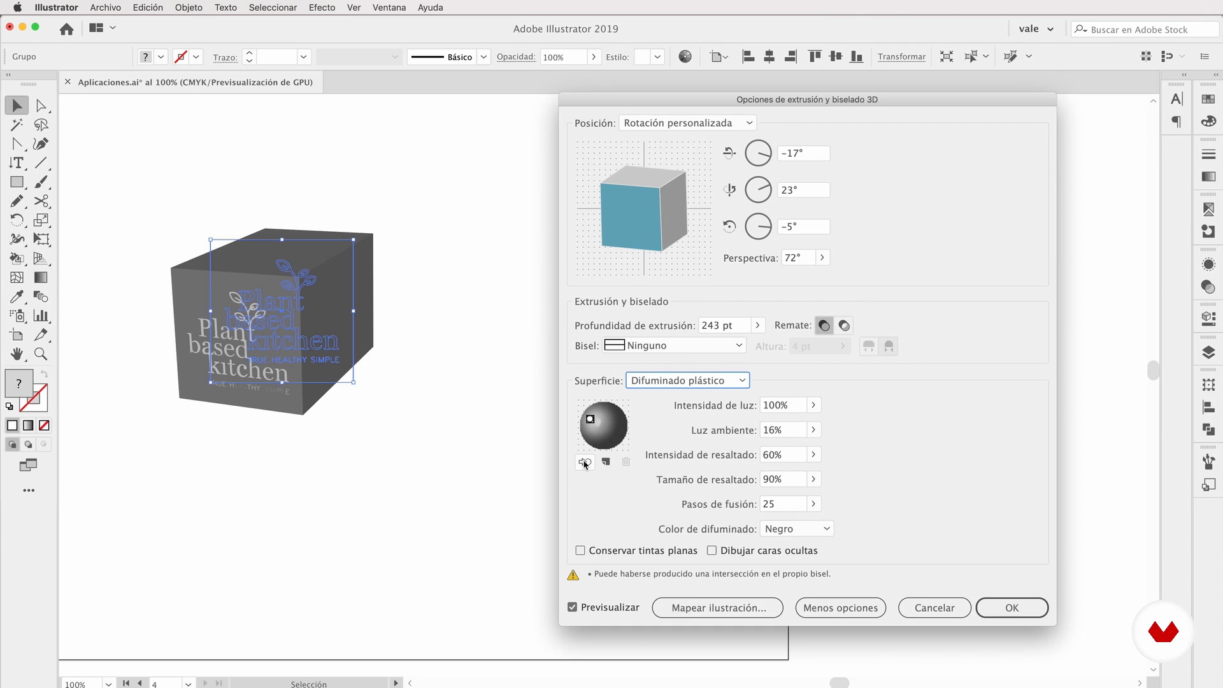Select the Magic Wand tool
The width and height of the screenshot is (1223, 688).
click(x=17, y=125)
